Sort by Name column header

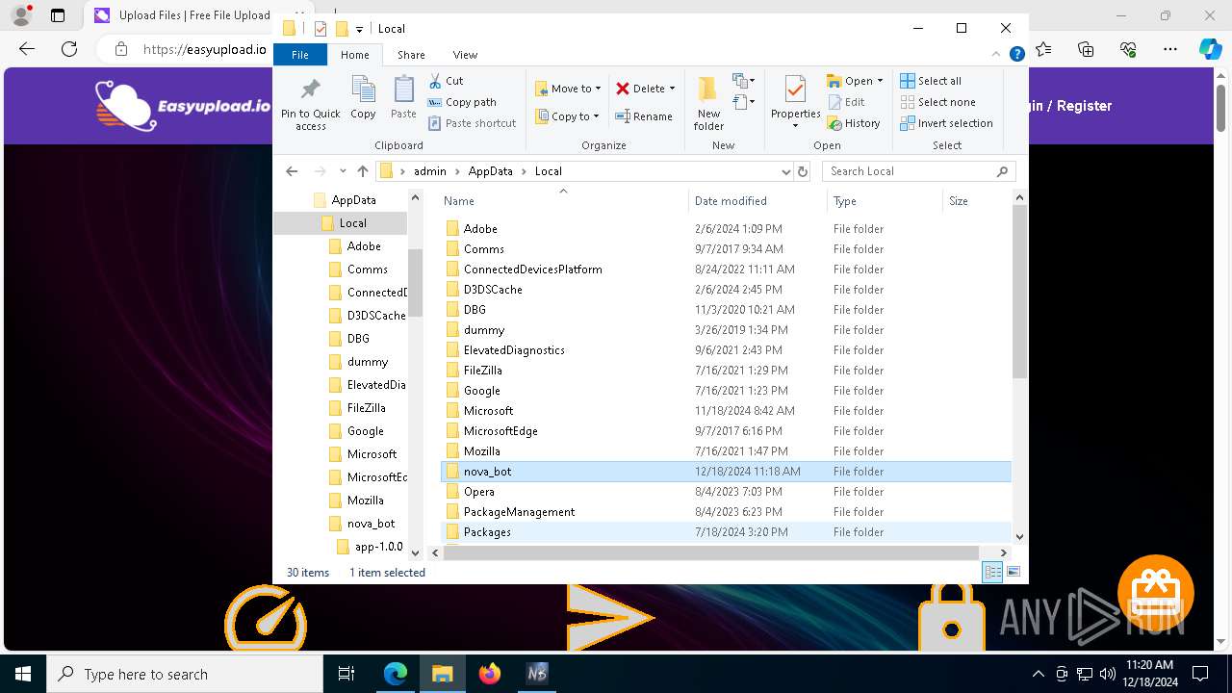[563, 201]
